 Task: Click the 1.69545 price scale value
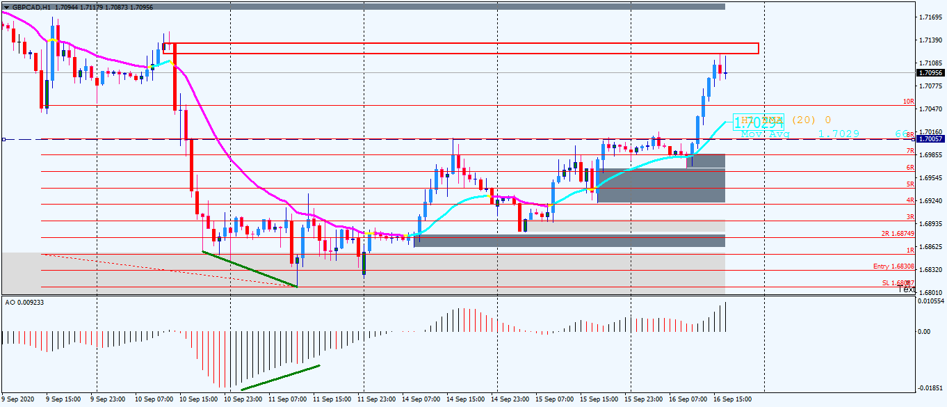click(x=932, y=177)
